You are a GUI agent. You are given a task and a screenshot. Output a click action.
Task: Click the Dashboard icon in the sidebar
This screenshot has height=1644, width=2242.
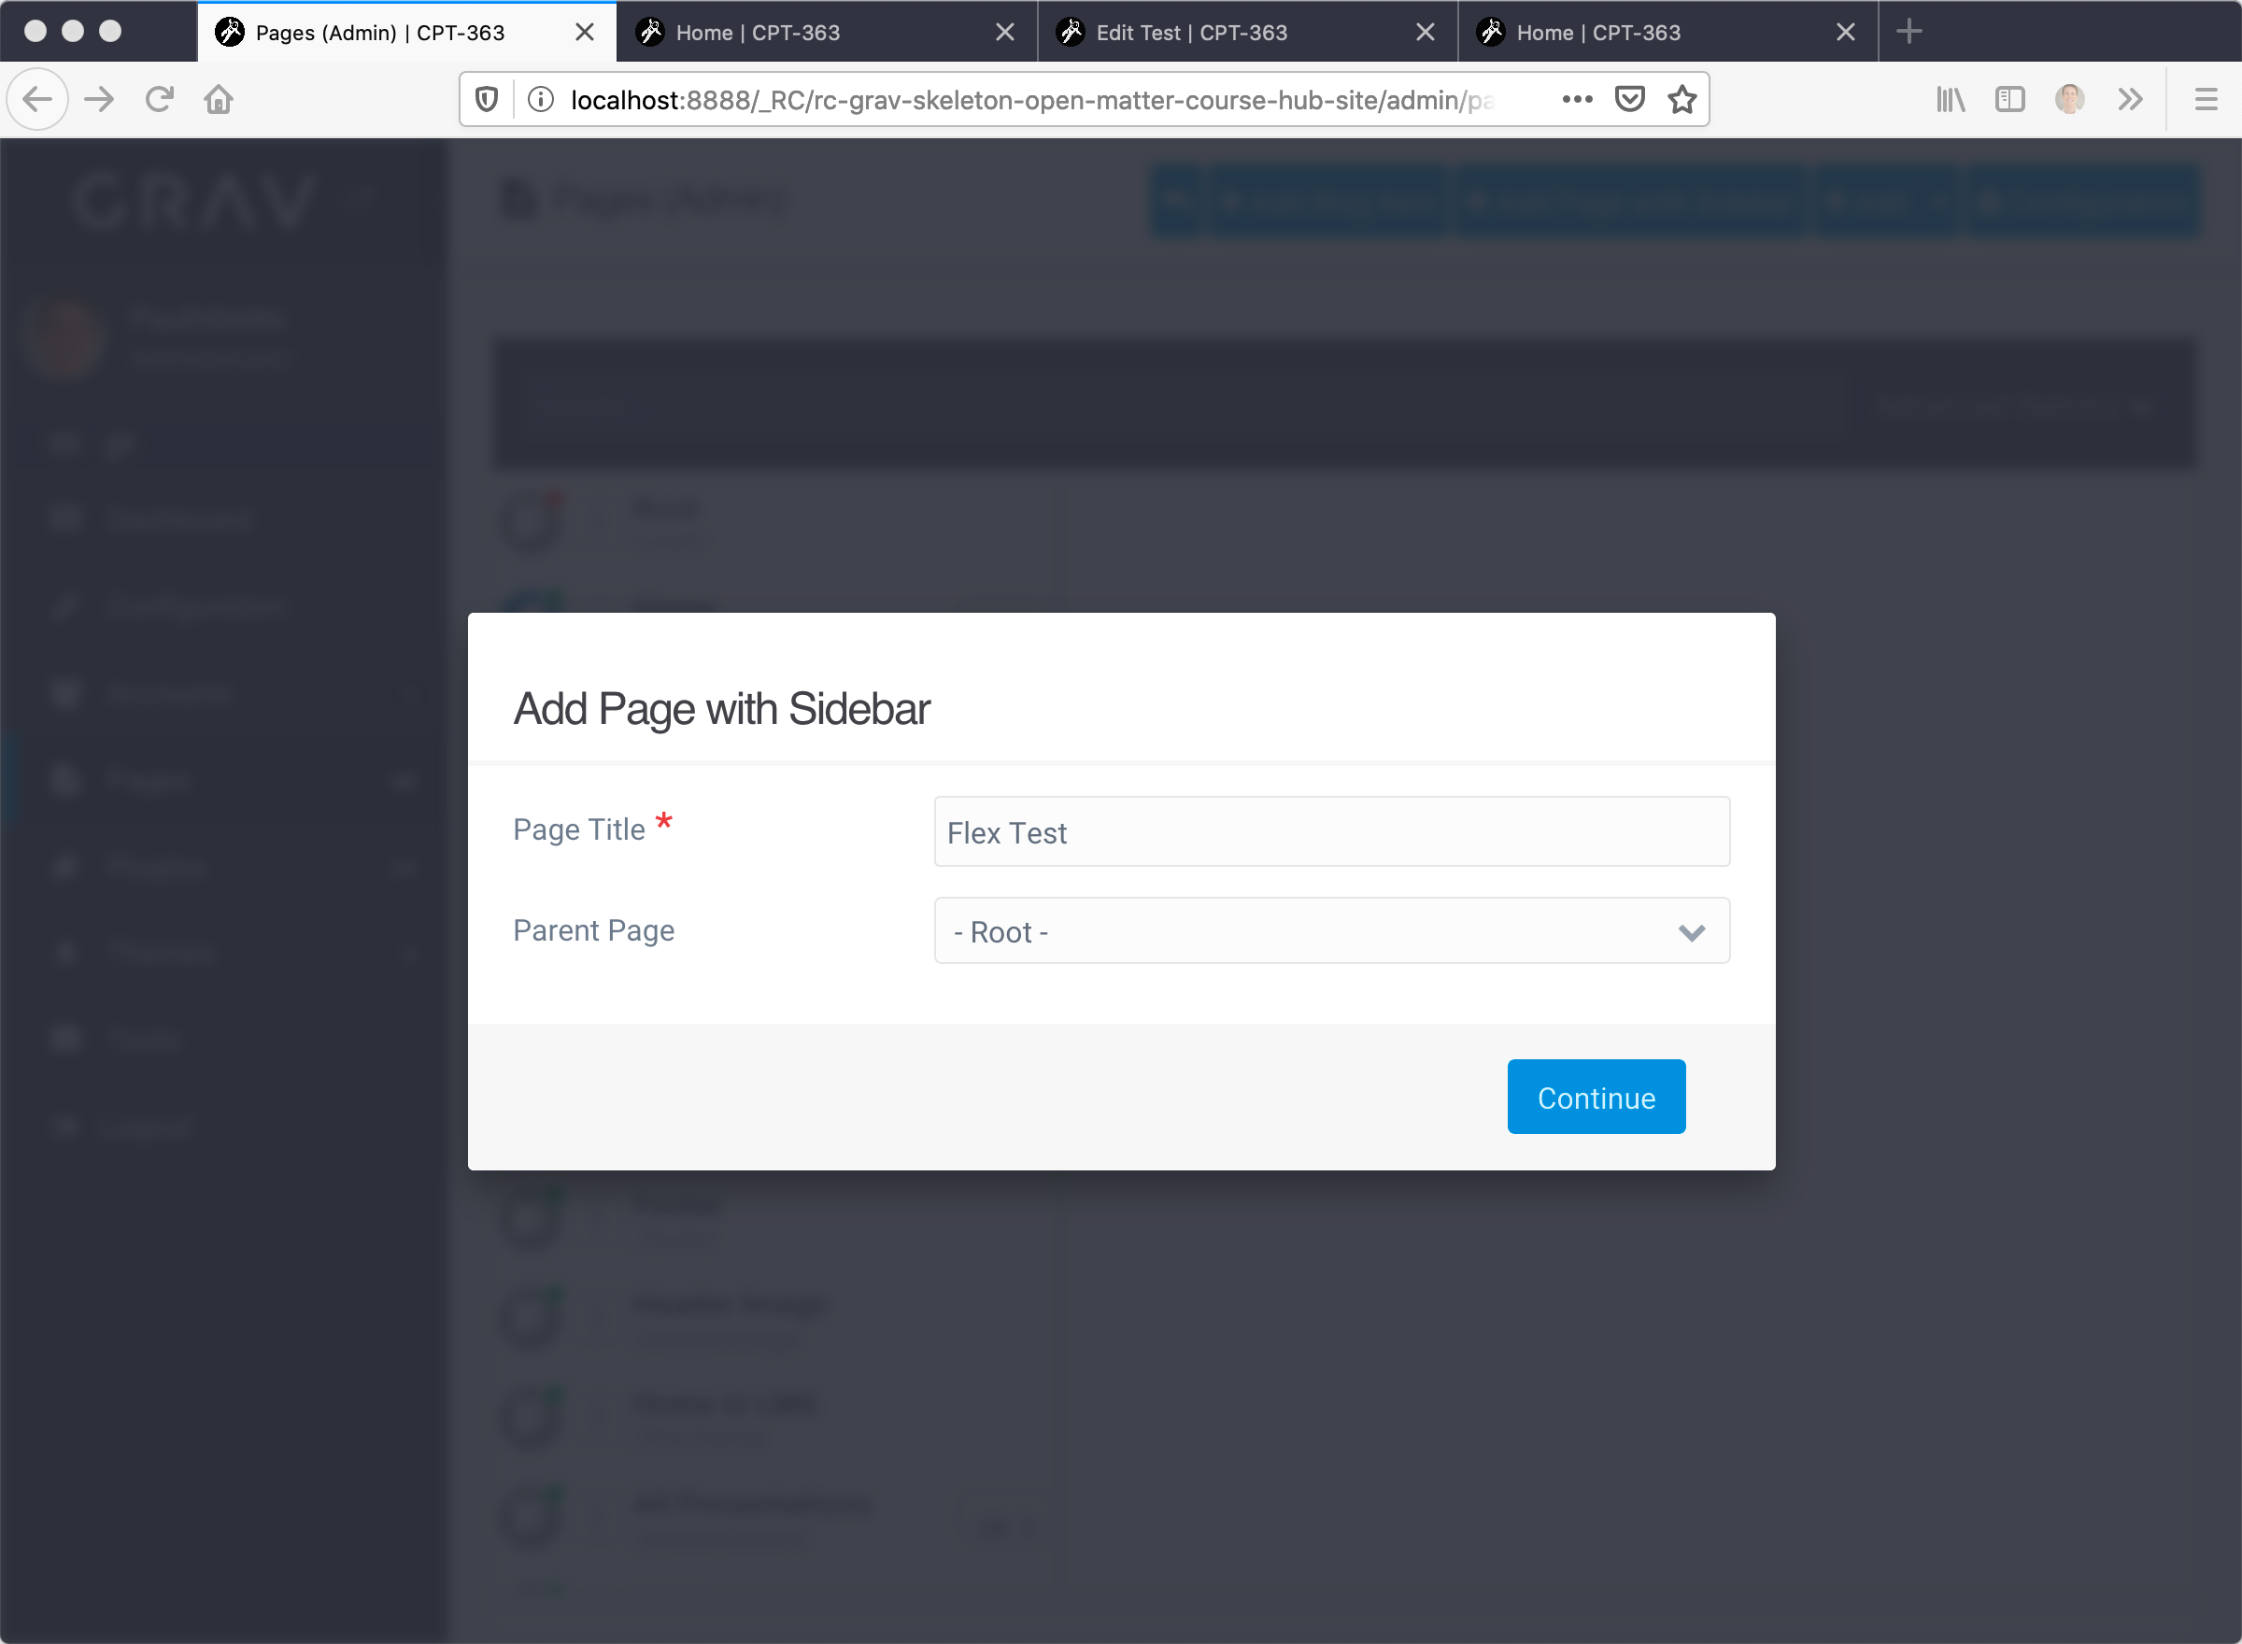click(x=65, y=518)
